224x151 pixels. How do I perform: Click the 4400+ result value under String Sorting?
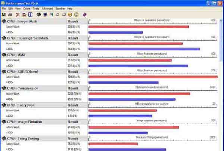[x=74, y=150]
